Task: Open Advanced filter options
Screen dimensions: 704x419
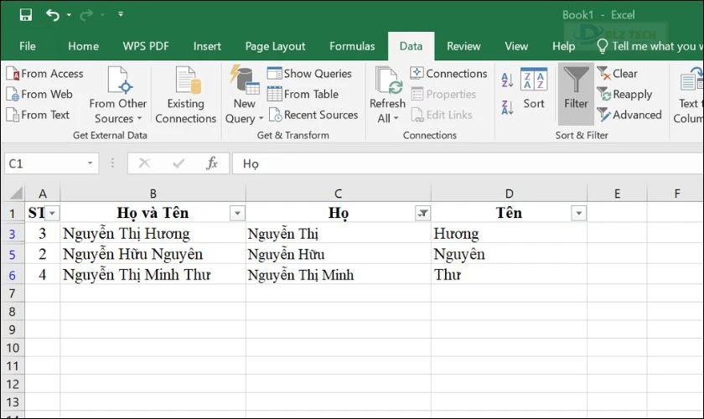Action: [x=629, y=115]
